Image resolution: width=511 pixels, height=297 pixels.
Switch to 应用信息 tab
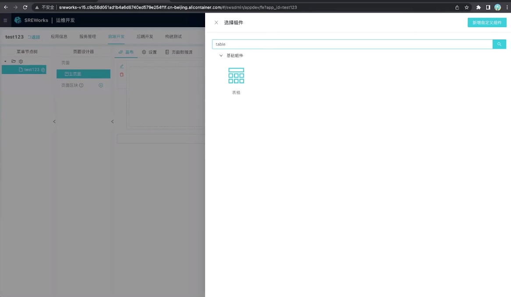pos(59,37)
